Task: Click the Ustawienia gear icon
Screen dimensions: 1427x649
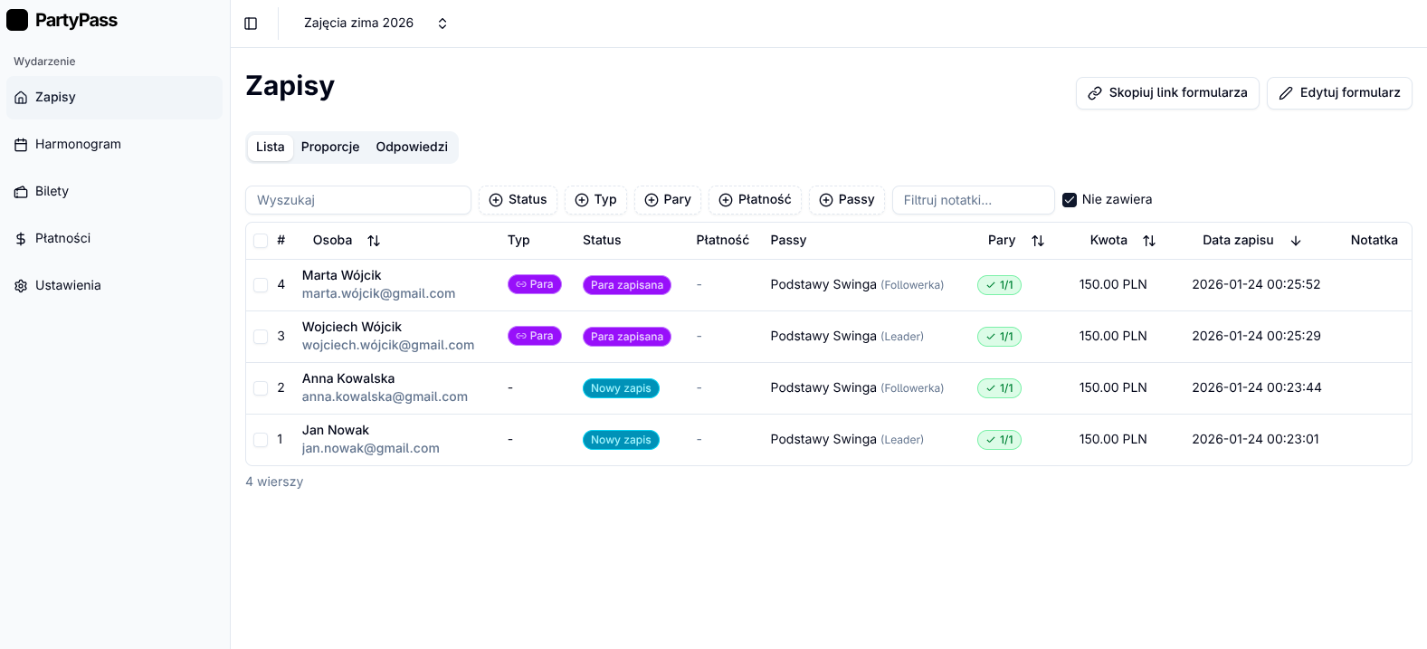Action: click(x=21, y=286)
